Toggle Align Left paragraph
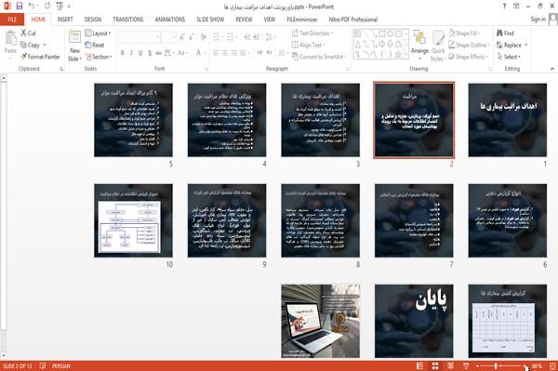 point(216,53)
